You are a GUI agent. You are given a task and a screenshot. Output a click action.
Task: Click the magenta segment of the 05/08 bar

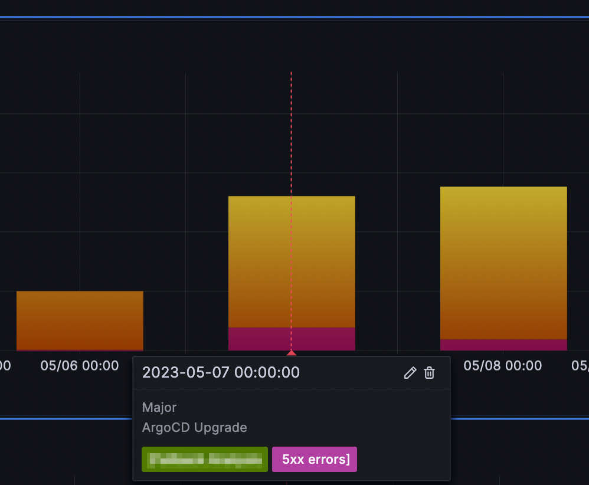tap(503, 345)
